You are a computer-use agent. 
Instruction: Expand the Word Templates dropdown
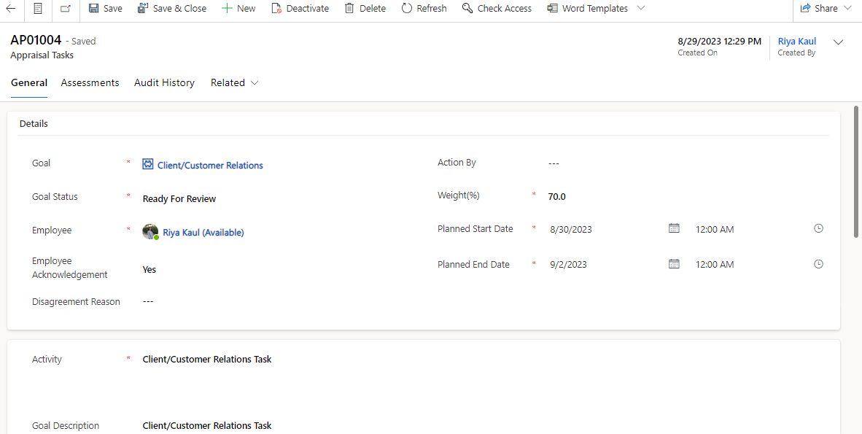pyautogui.click(x=641, y=8)
